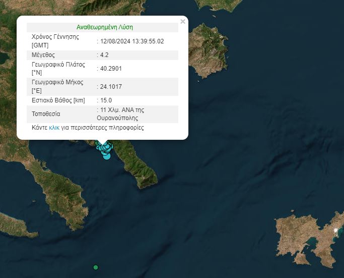Click the 'Αναθεωρημένη Λύση' popup title
344x278 pixels.
[x=105, y=27]
